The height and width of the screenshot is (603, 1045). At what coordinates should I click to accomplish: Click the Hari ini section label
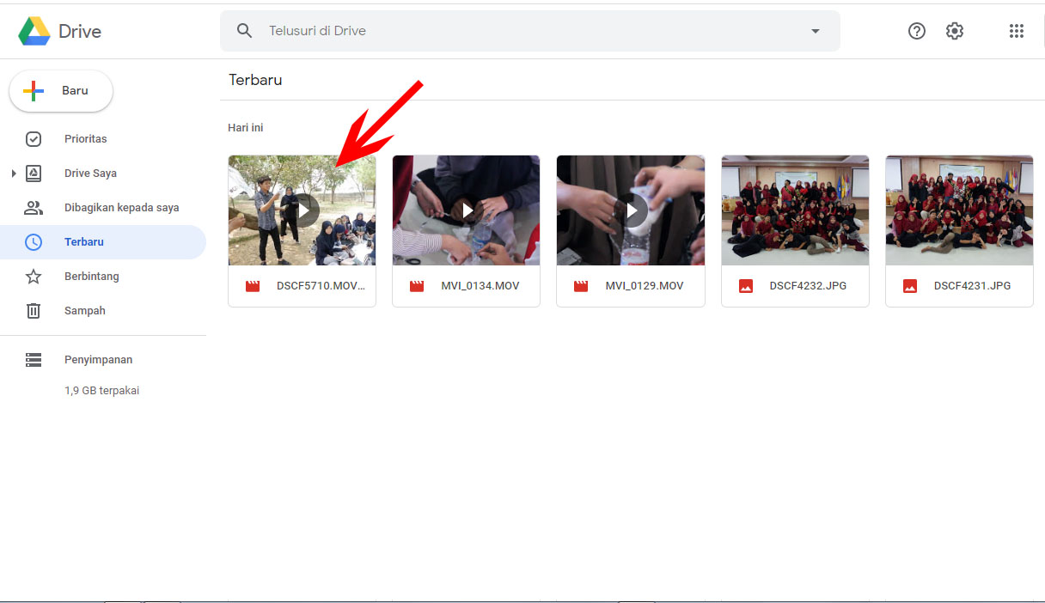pos(246,128)
